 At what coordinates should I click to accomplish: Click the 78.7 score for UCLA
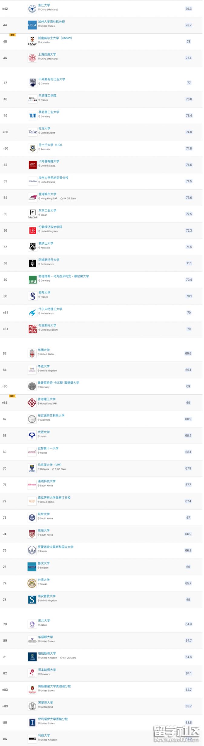tap(188, 25)
